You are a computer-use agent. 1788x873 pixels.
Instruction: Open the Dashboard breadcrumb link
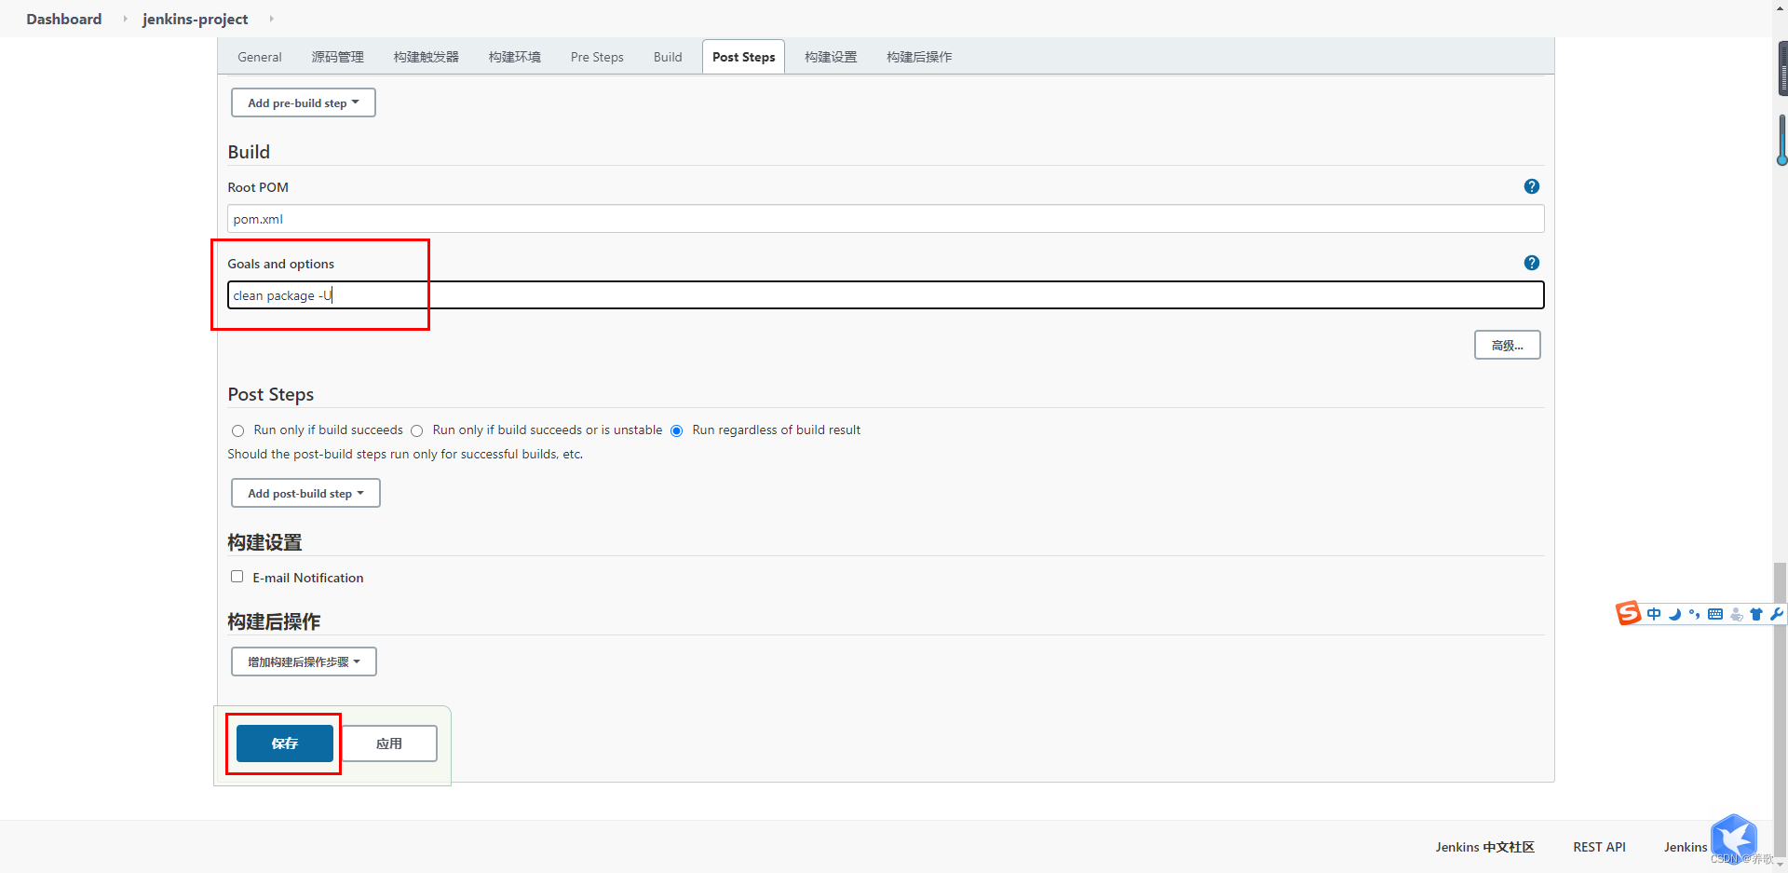(64, 19)
